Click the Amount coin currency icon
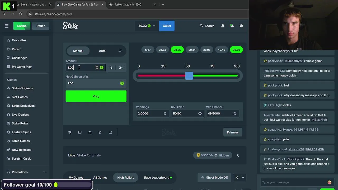This screenshot has height=190, width=338. (x=101, y=68)
